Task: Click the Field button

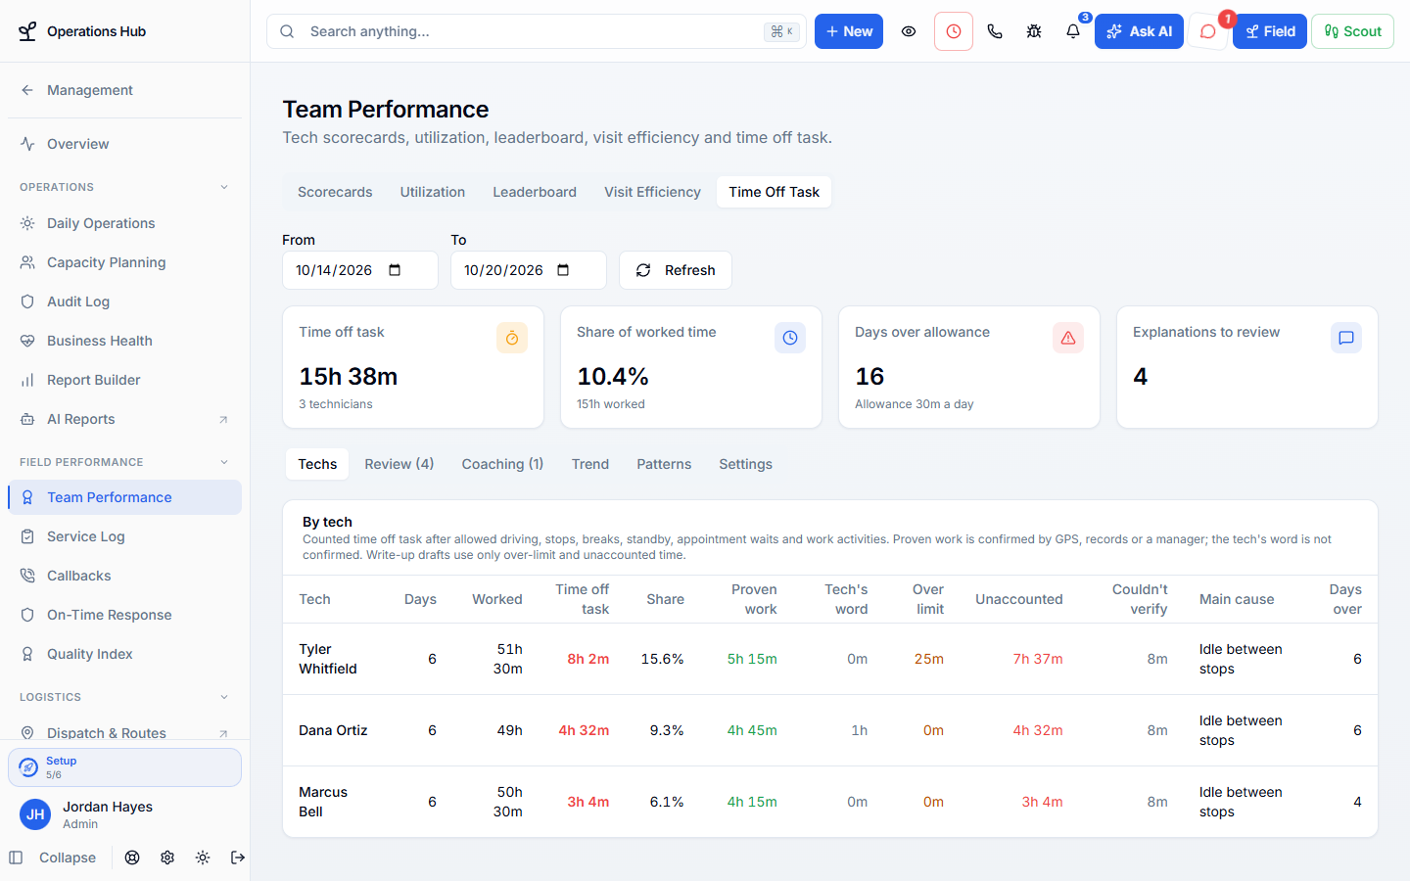Action: [1269, 31]
